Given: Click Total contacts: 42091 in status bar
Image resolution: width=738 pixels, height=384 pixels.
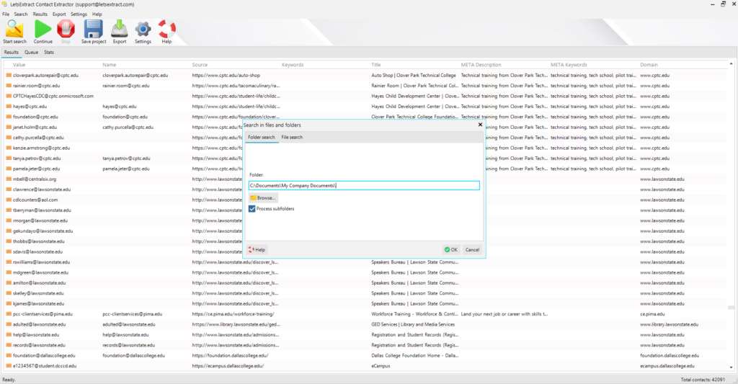Looking at the screenshot, I should tap(703, 379).
